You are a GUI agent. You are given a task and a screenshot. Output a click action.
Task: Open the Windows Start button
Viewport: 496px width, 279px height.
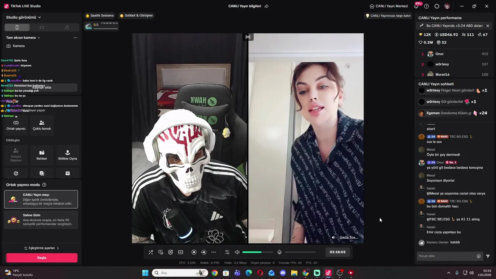point(145,273)
